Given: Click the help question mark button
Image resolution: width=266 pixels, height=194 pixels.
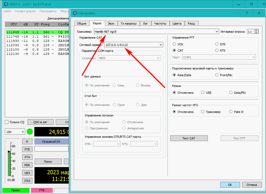Looking at the screenshot, I should 247,13.
